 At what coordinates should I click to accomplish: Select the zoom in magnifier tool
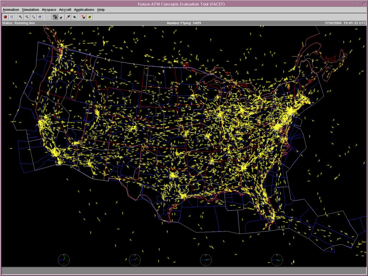pyautogui.click(x=20, y=17)
